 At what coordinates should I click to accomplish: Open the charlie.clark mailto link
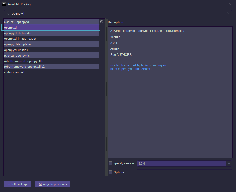138,65
